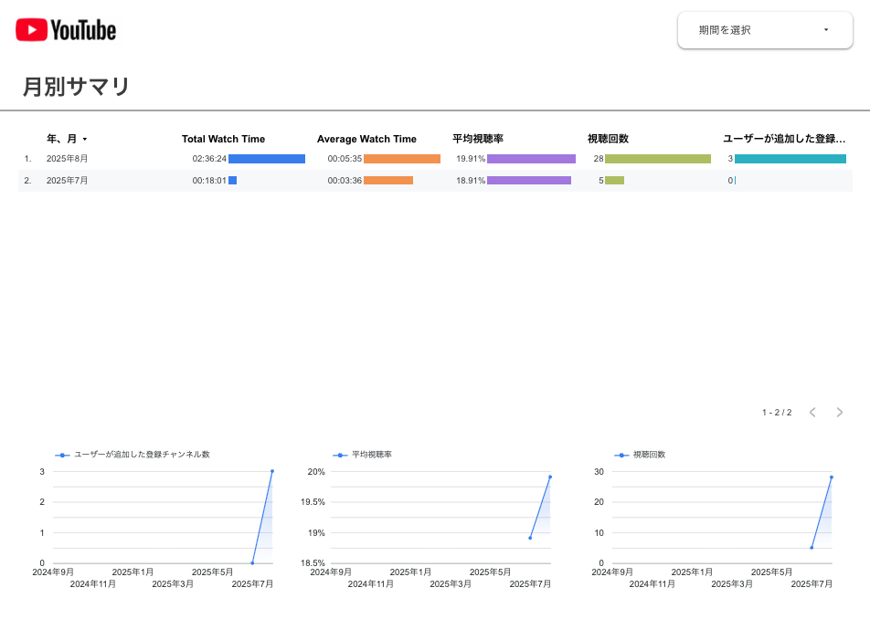Click the ユーザーが追加した登録 column header
The height and width of the screenshot is (640, 870).
pos(784,139)
